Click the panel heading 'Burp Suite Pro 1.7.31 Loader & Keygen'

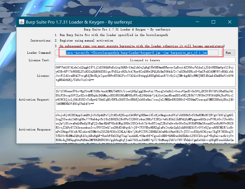[127, 30]
